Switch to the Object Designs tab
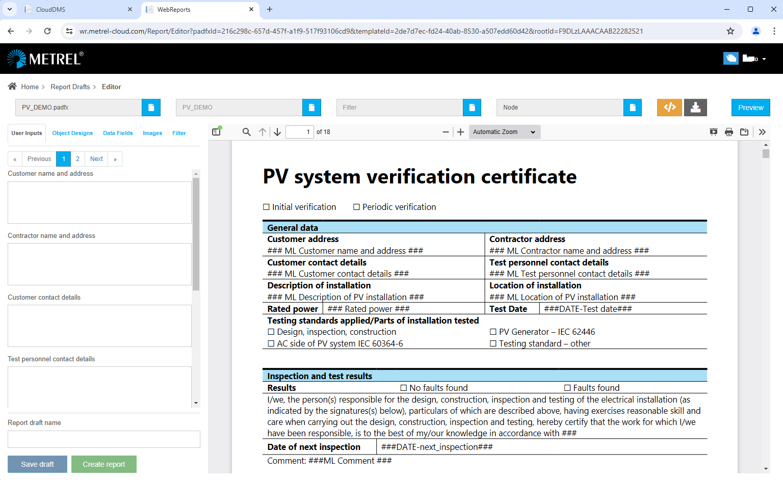This screenshot has width=783, height=480. (72, 133)
